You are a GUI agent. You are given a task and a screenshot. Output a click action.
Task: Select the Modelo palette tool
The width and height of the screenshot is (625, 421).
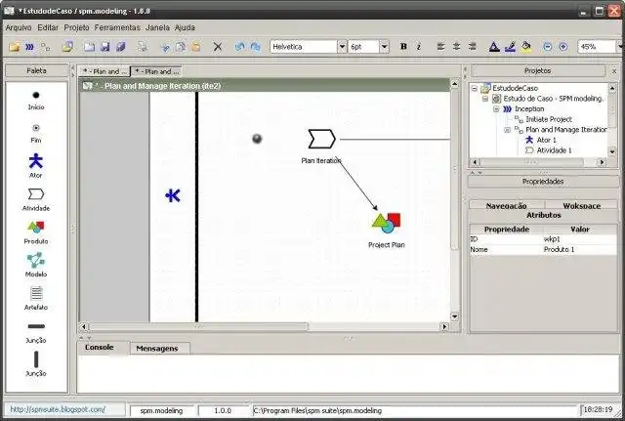[36, 265]
